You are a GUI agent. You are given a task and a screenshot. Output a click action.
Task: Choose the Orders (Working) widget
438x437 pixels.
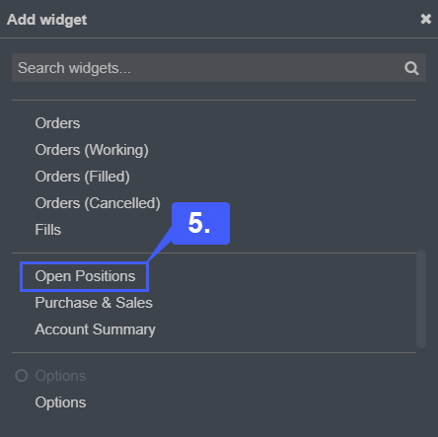(92, 150)
